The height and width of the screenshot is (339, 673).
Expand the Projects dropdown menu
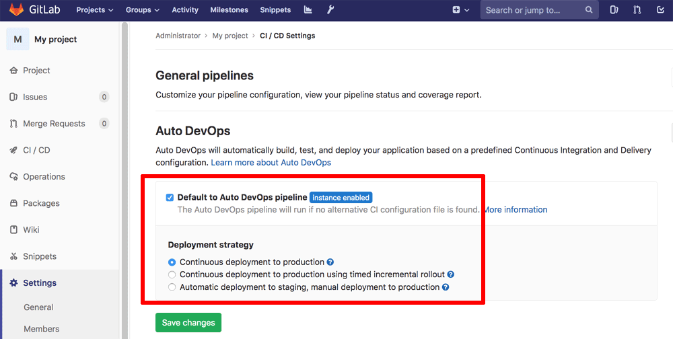click(x=94, y=10)
